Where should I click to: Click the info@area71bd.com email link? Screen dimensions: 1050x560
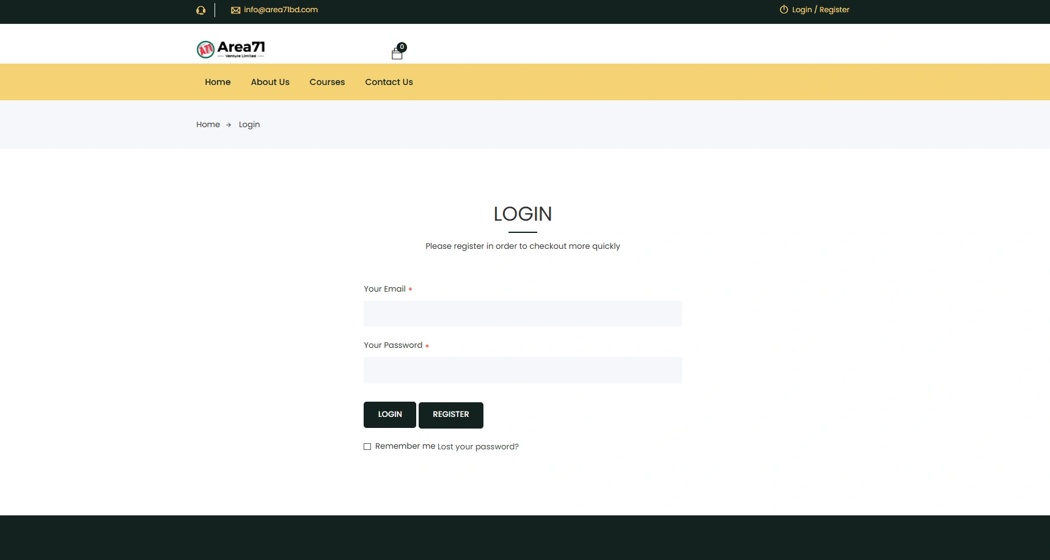(281, 10)
